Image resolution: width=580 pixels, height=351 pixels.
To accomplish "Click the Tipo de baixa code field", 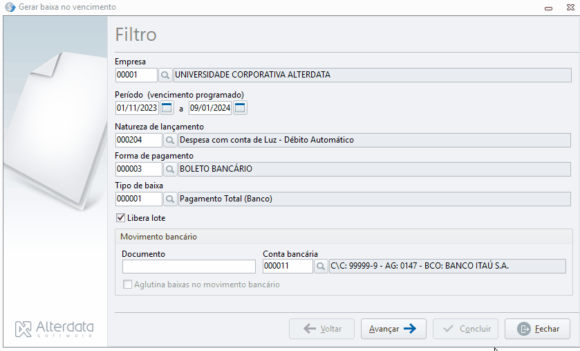I will pos(139,199).
